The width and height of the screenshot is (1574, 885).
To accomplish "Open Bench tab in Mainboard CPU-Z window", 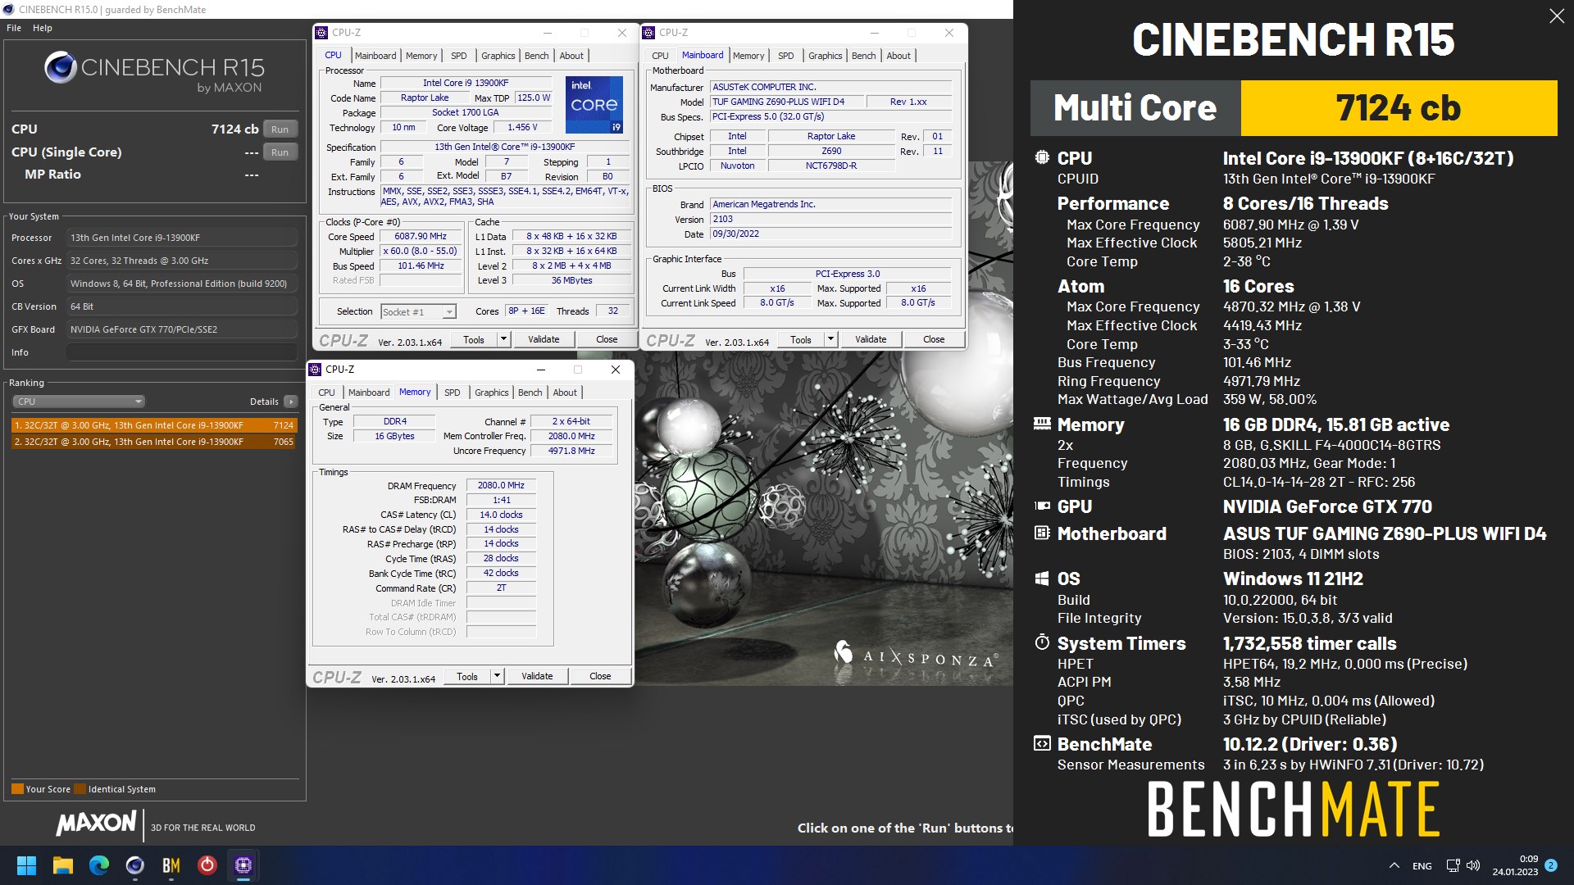I will (864, 56).
